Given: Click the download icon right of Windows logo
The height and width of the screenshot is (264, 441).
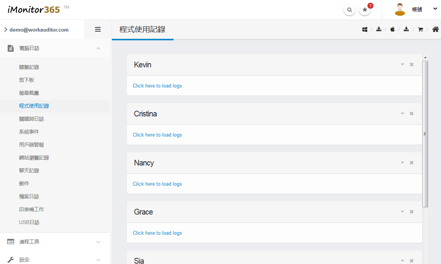Looking at the screenshot, I should tap(378, 29).
